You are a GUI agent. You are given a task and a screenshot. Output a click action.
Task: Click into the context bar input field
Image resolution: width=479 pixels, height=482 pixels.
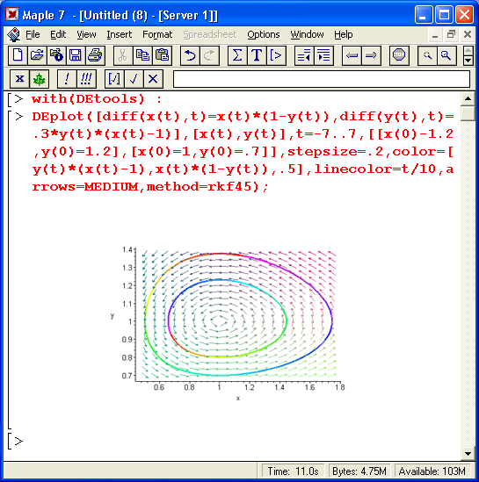tap(322, 79)
